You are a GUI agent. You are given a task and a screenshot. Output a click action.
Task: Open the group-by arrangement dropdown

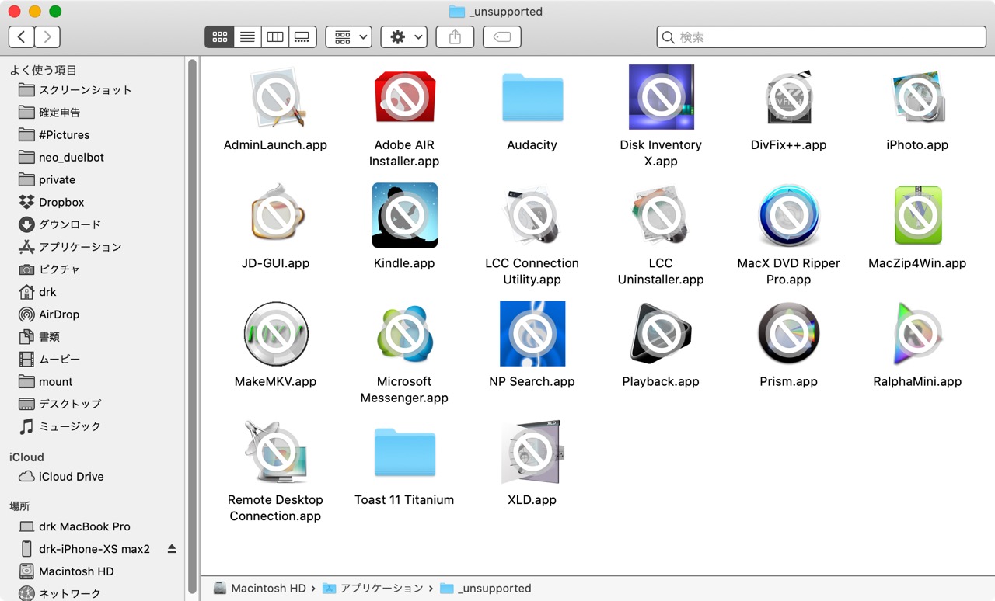coord(348,36)
